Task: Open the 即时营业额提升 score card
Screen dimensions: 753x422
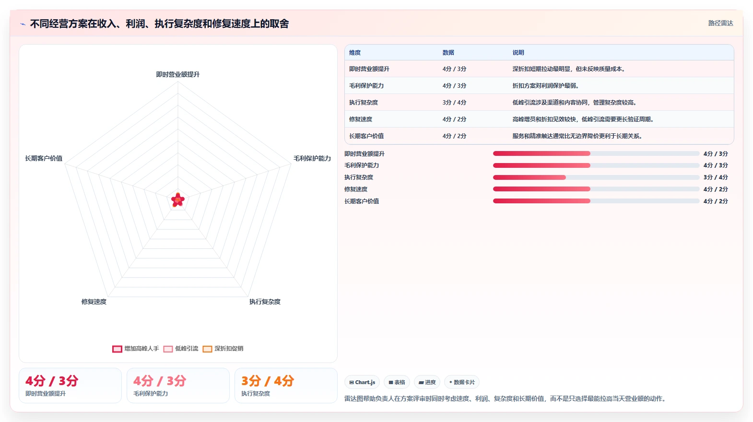Action: (x=70, y=386)
